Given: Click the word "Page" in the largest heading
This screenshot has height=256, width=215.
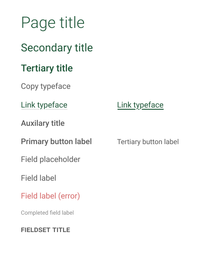Looking at the screenshot, I should point(38,23).
